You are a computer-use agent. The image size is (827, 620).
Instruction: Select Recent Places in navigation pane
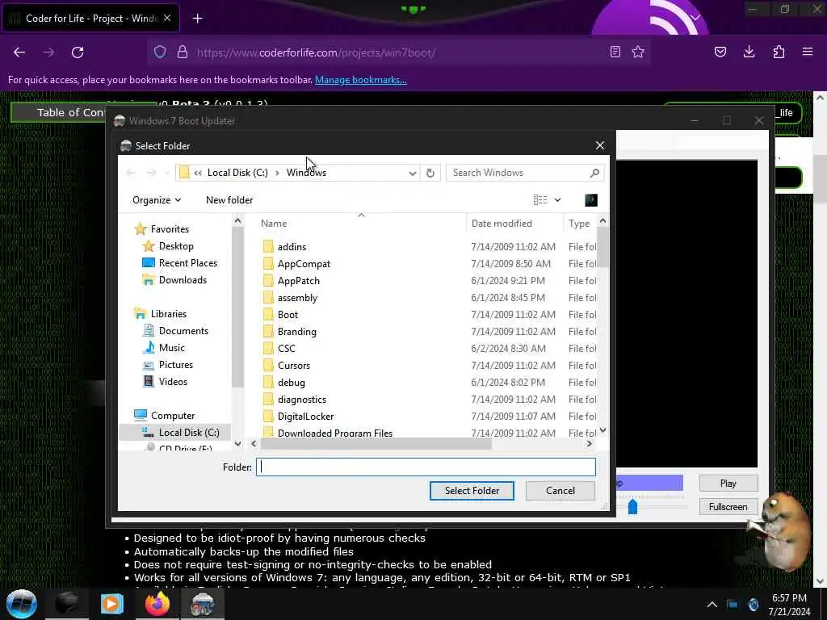[x=187, y=263]
